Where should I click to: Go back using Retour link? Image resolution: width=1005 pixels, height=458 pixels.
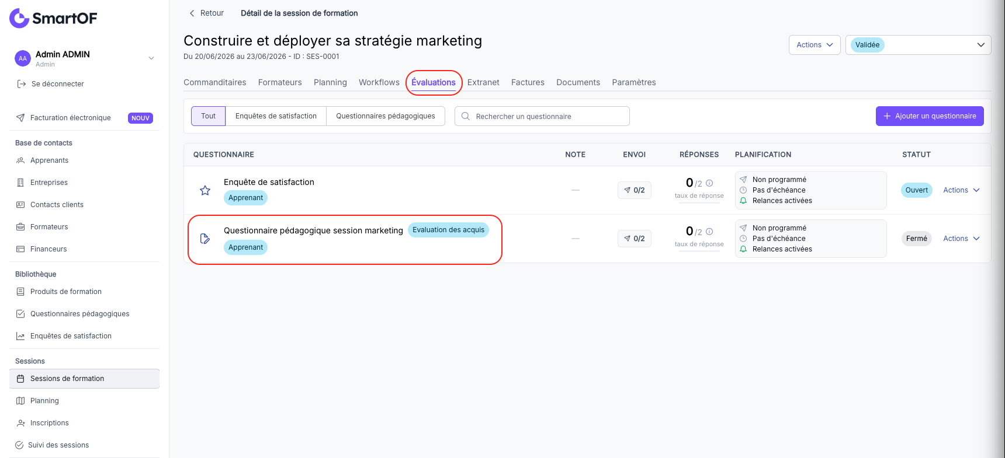(x=207, y=13)
